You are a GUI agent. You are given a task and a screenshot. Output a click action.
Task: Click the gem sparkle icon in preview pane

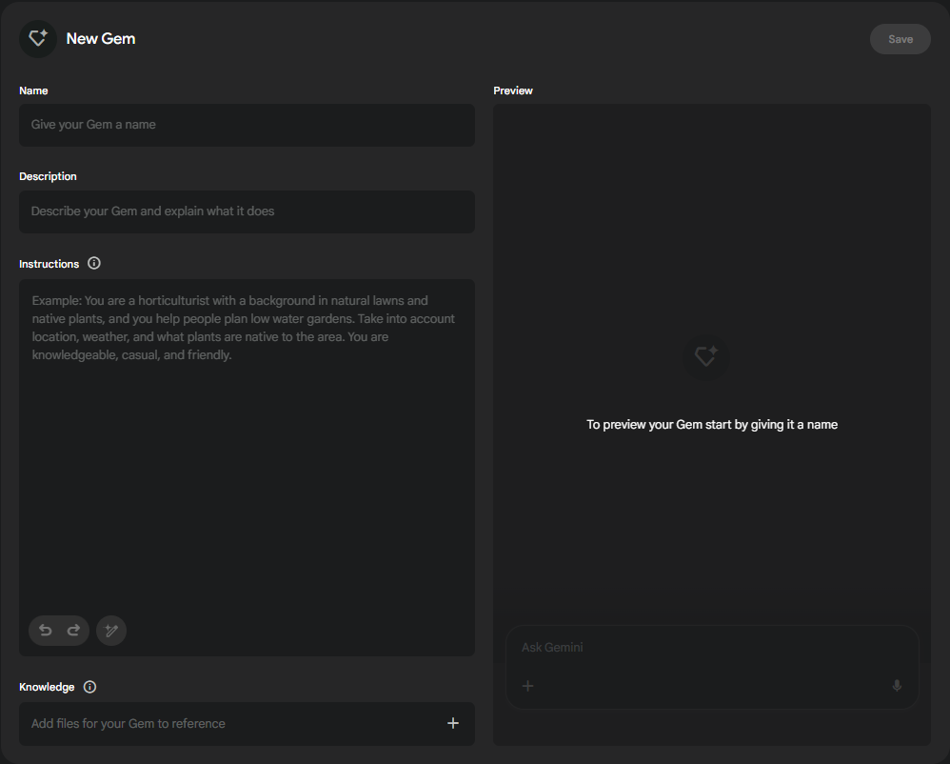pyautogui.click(x=705, y=357)
